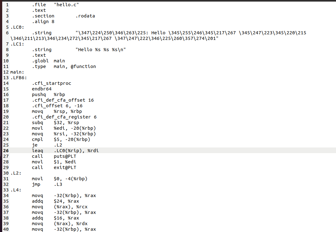
Task: Click the puts@PLT call target
Action: click(x=65, y=156)
